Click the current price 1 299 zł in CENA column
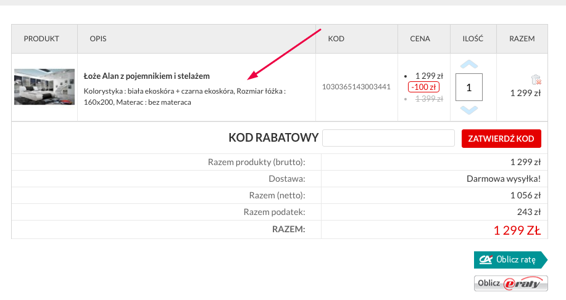The width and height of the screenshot is (566, 300). tap(429, 76)
